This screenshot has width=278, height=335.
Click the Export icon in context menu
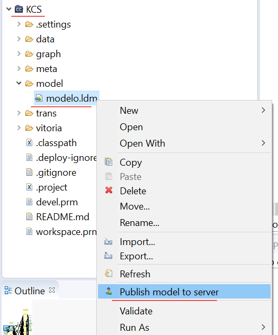click(x=108, y=256)
